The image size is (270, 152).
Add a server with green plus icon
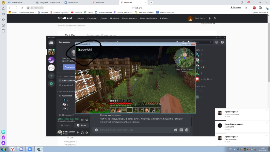[x=51, y=76]
